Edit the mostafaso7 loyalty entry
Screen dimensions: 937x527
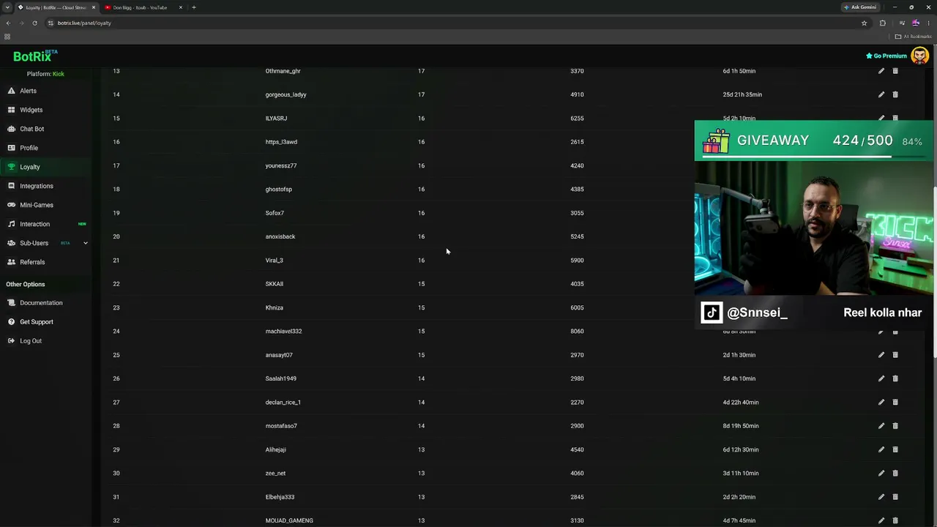(881, 426)
